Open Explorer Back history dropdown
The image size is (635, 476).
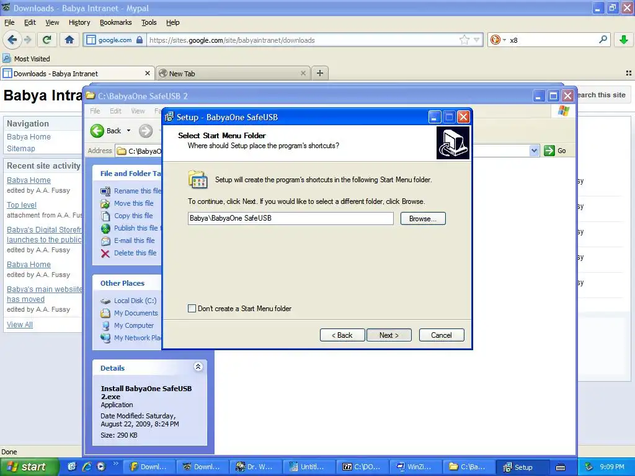(x=128, y=131)
